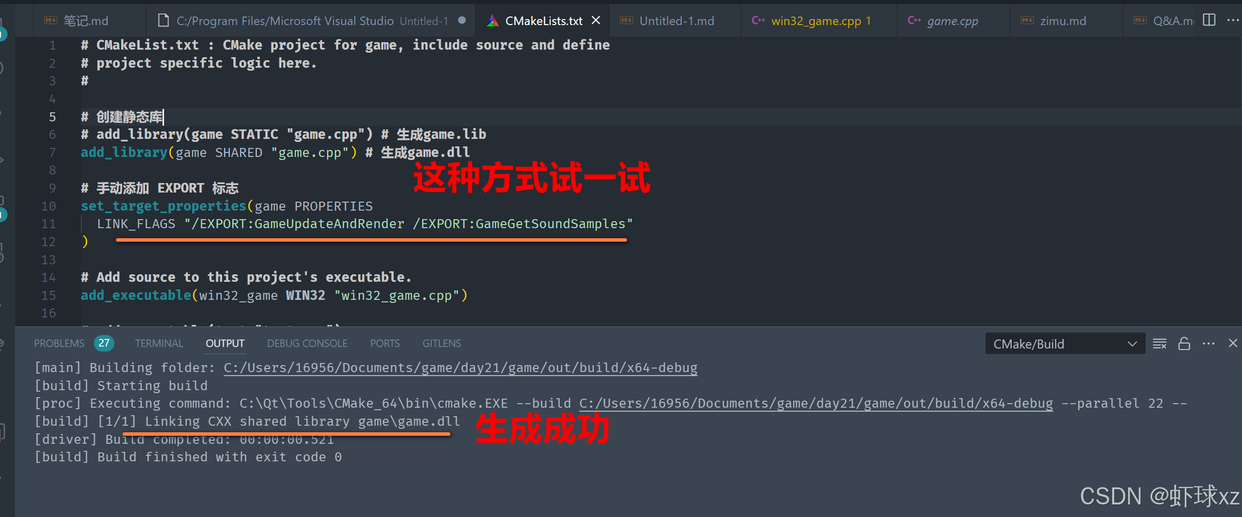Close the bottom panel
1242x517 pixels.
click(1233, 343)
